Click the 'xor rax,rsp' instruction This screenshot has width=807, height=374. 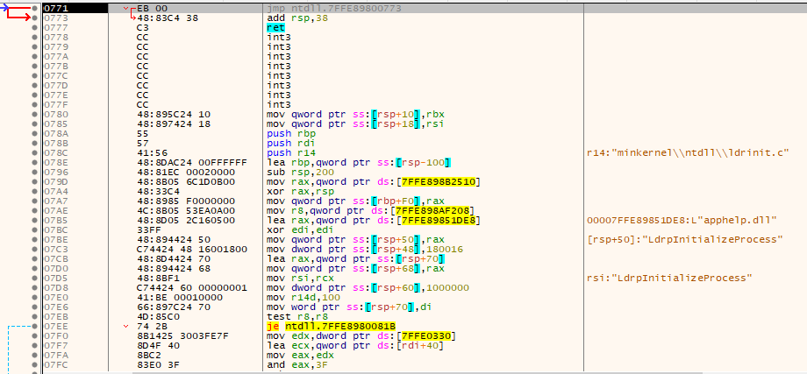tap(299, 191)
